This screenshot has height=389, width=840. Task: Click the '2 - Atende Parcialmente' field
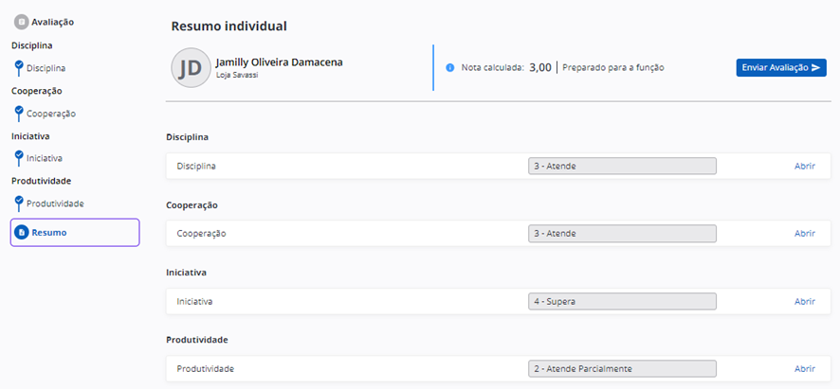click(x=622, y=368)
